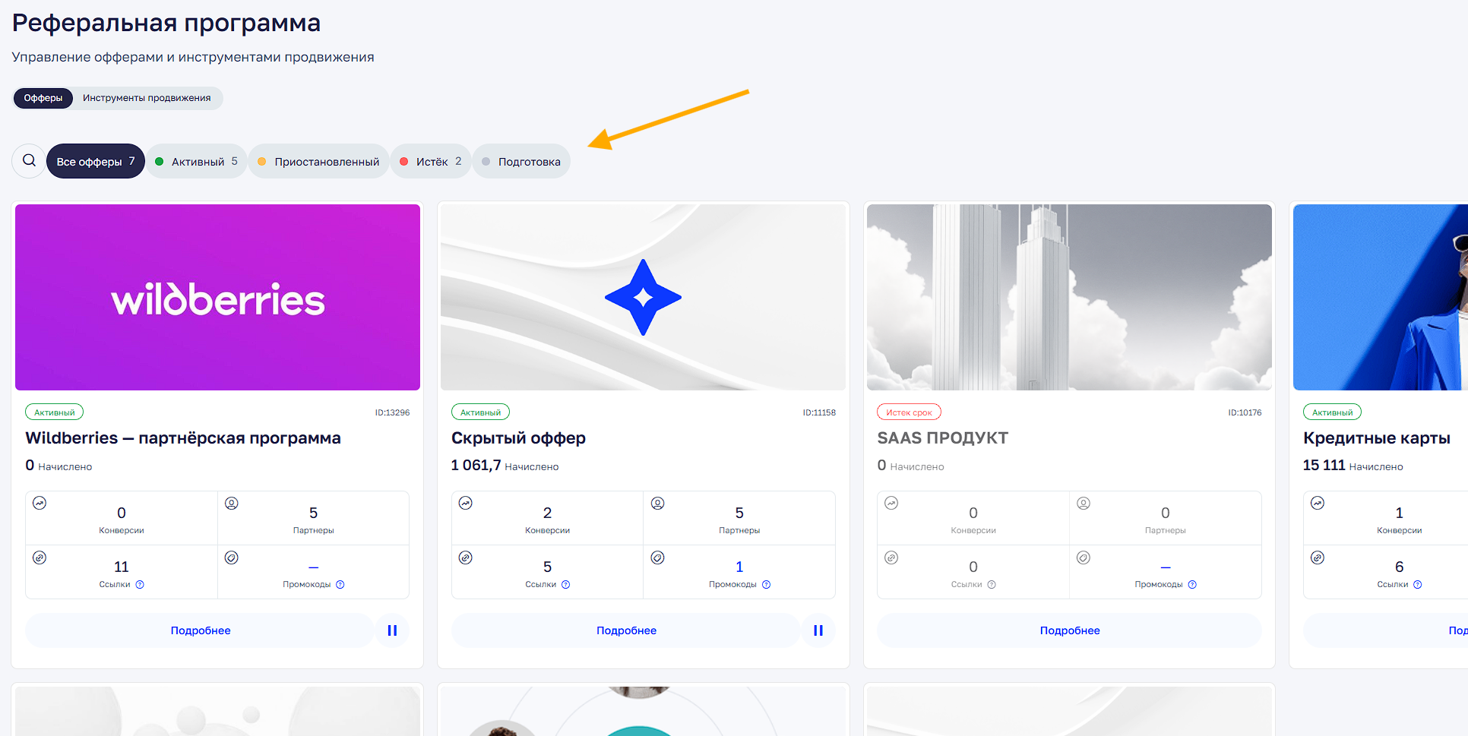Click conversions icon in Wildberries card
Image resolution: width=1468 pixels, height=736 pixels.
pyautogui.click(x=40, y=503)
